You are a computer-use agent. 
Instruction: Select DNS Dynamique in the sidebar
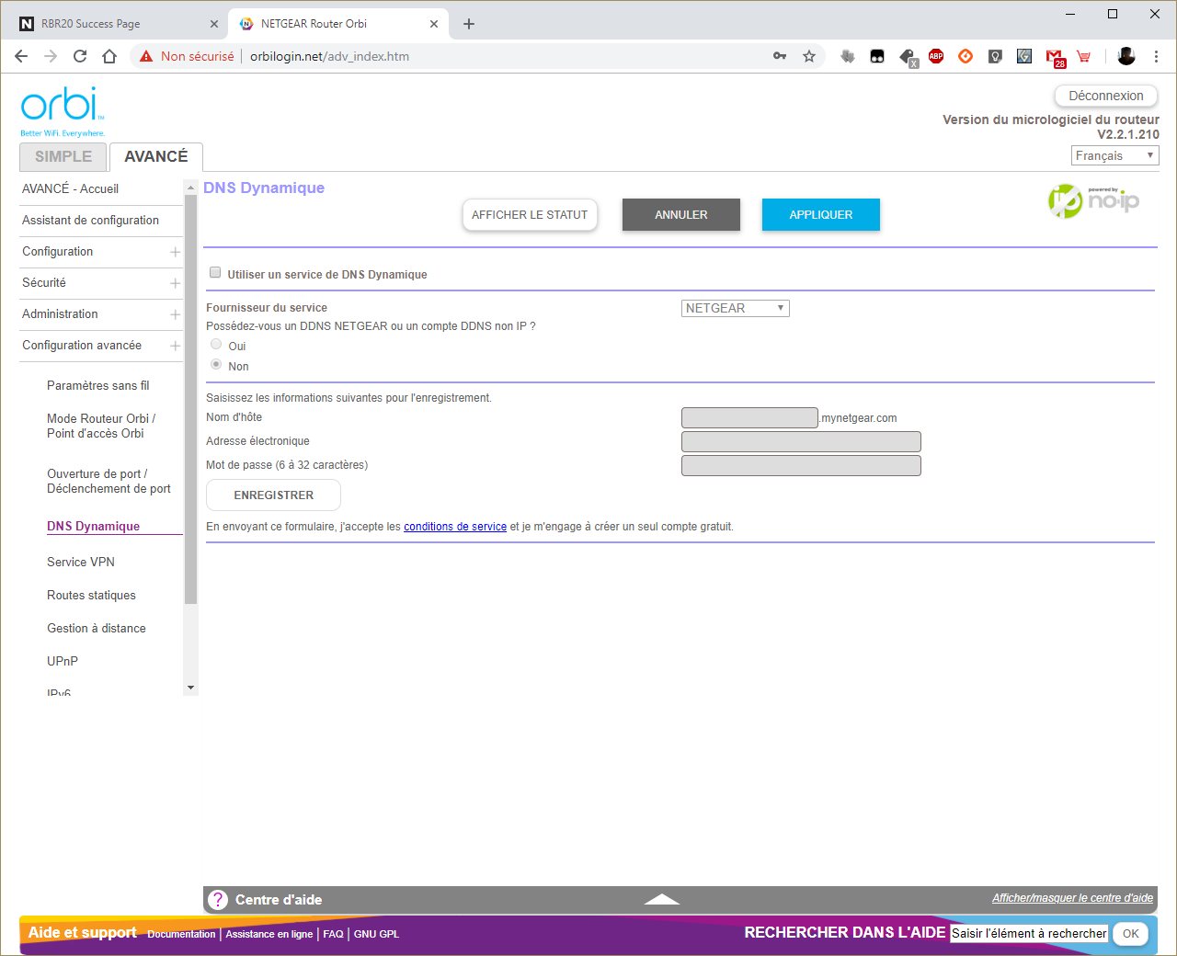click(94, 526)
